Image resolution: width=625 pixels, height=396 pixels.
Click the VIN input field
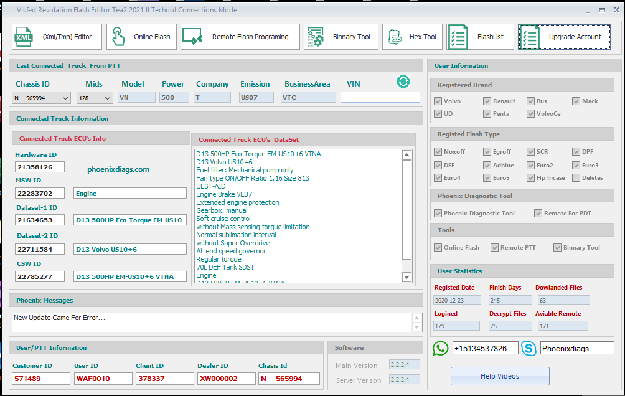(x=380, y=97)
